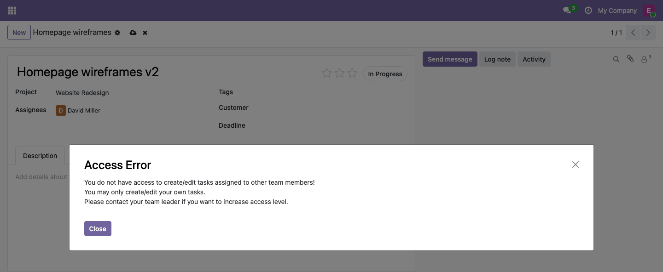Click the David Miller assignee tag
663x272 pixels.
coord(78,110)
